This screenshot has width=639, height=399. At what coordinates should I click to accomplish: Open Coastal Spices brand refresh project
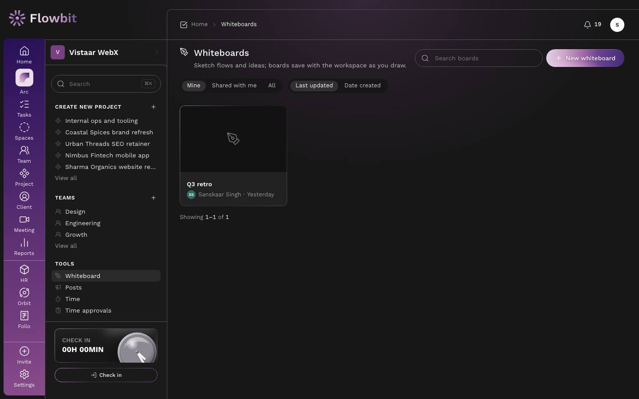[x=106, y=132]
